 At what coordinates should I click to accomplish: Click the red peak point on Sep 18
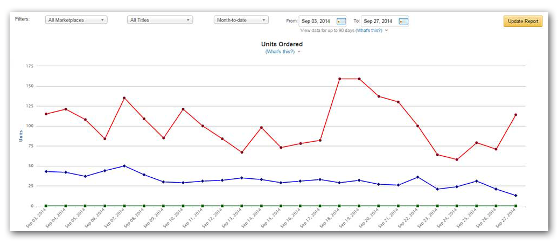pos(339,79)
